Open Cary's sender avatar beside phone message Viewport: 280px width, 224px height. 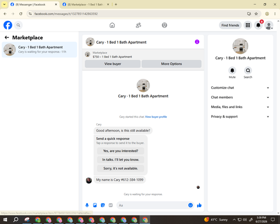click(x=88, y=180)
